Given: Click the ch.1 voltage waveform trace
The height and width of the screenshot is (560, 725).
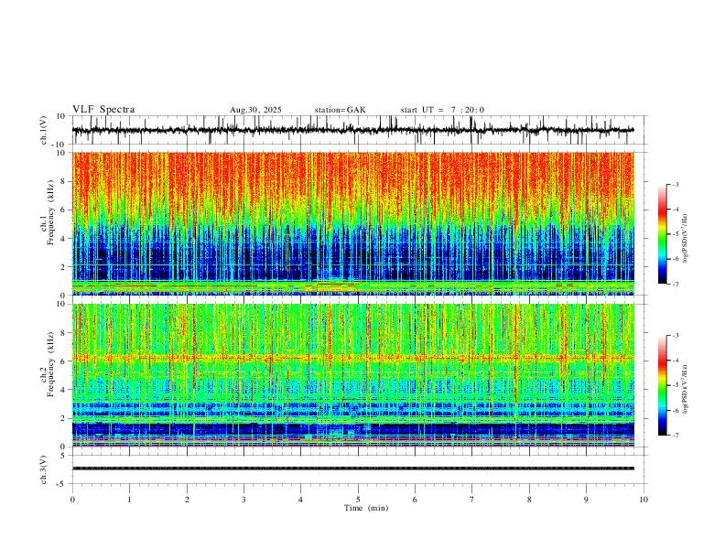Looking at the screenshot, I should coord(353,130).
